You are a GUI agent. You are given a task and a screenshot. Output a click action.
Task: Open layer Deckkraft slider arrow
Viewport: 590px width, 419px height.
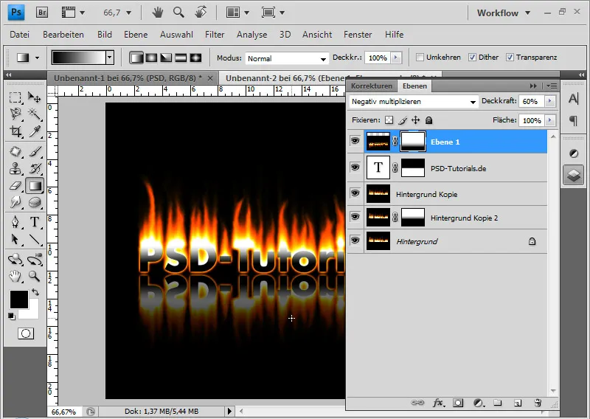[x=550, y=101]
